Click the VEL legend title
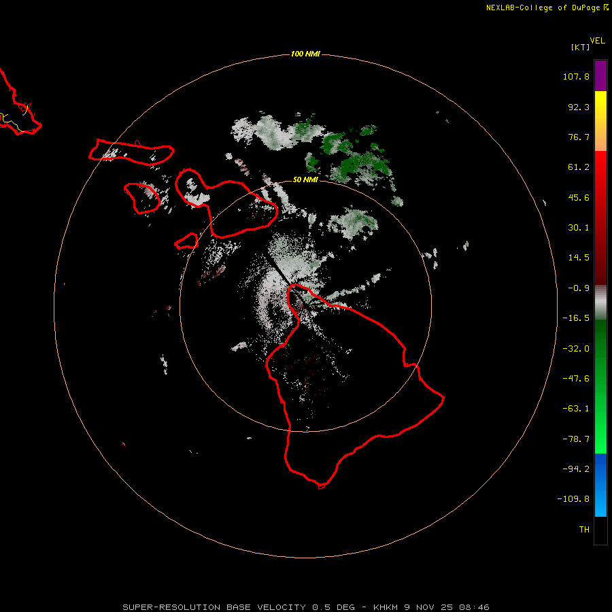The width and height of the screenshot is (612, 612). 598,41
